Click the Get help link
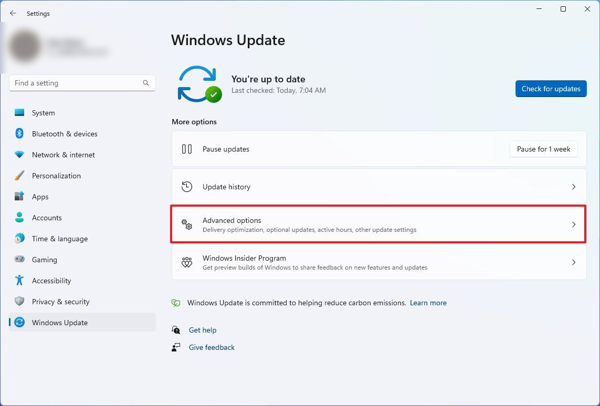This screenshot has width=600, height=406. (203, 330)
